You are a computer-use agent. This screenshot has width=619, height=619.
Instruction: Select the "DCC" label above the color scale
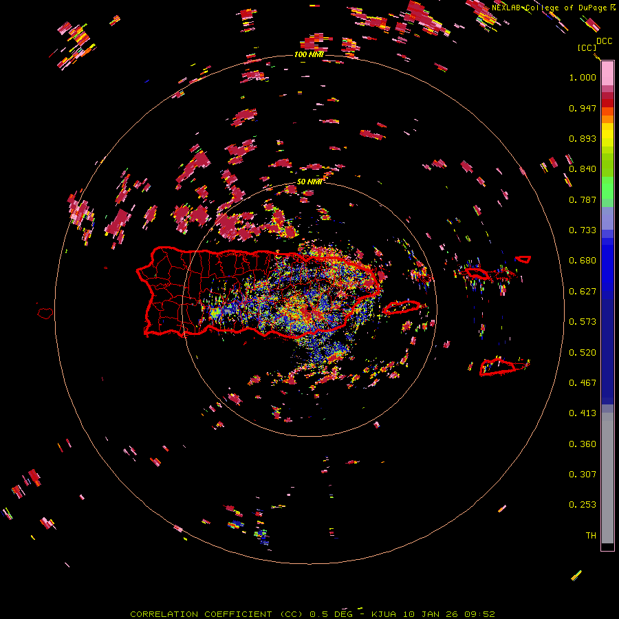point(605,41)
